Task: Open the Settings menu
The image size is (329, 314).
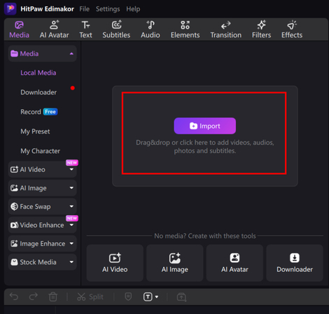Action: pos(108,9)
